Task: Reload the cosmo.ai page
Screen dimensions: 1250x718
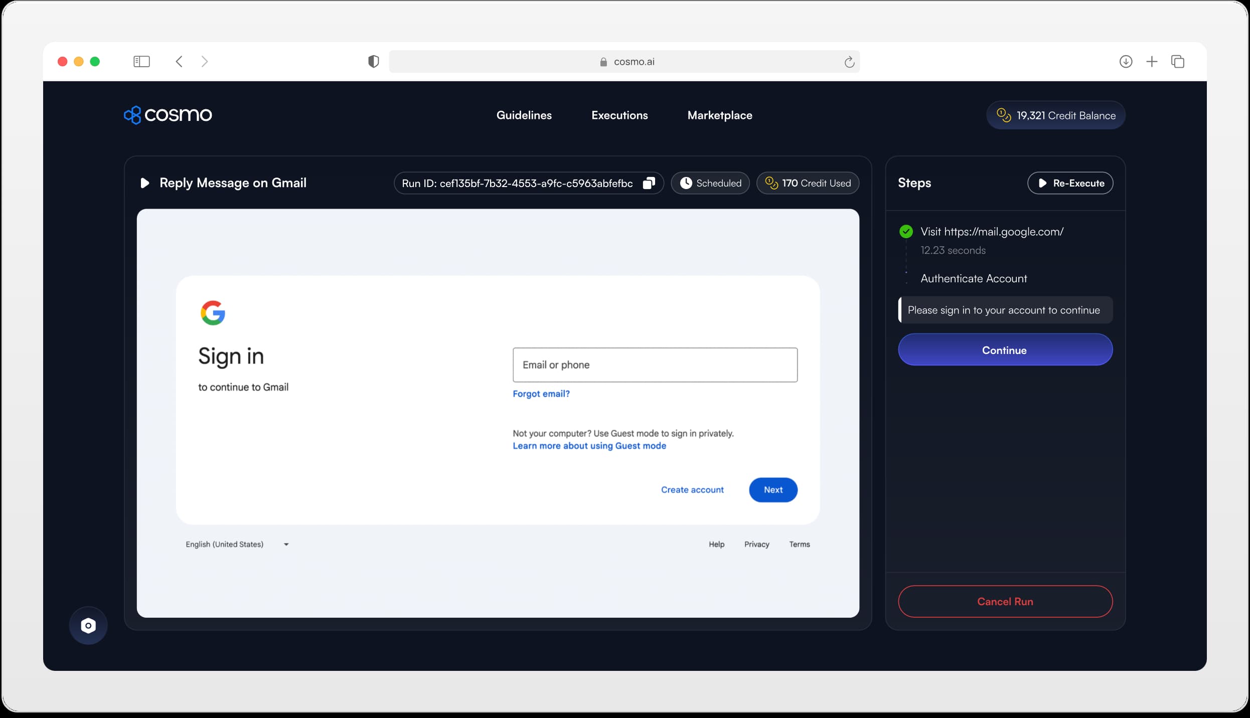Action: click(x=849, y=62)
